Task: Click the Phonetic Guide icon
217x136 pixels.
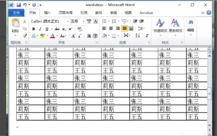Action: pos(89,21)
